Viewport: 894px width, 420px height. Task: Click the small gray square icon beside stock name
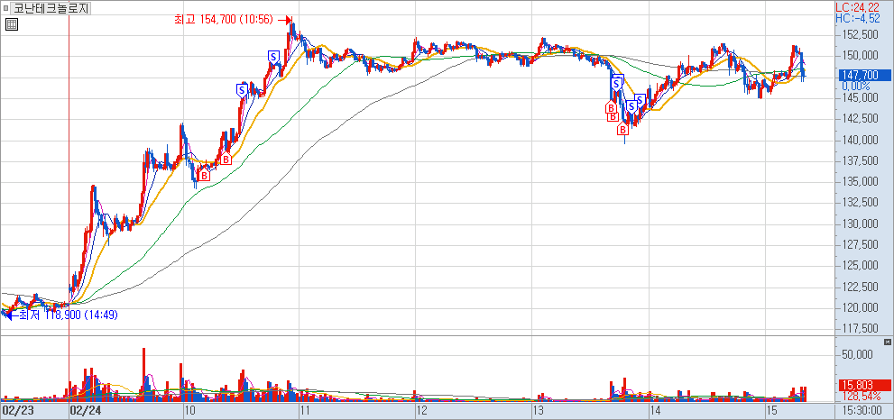[5, 8]
